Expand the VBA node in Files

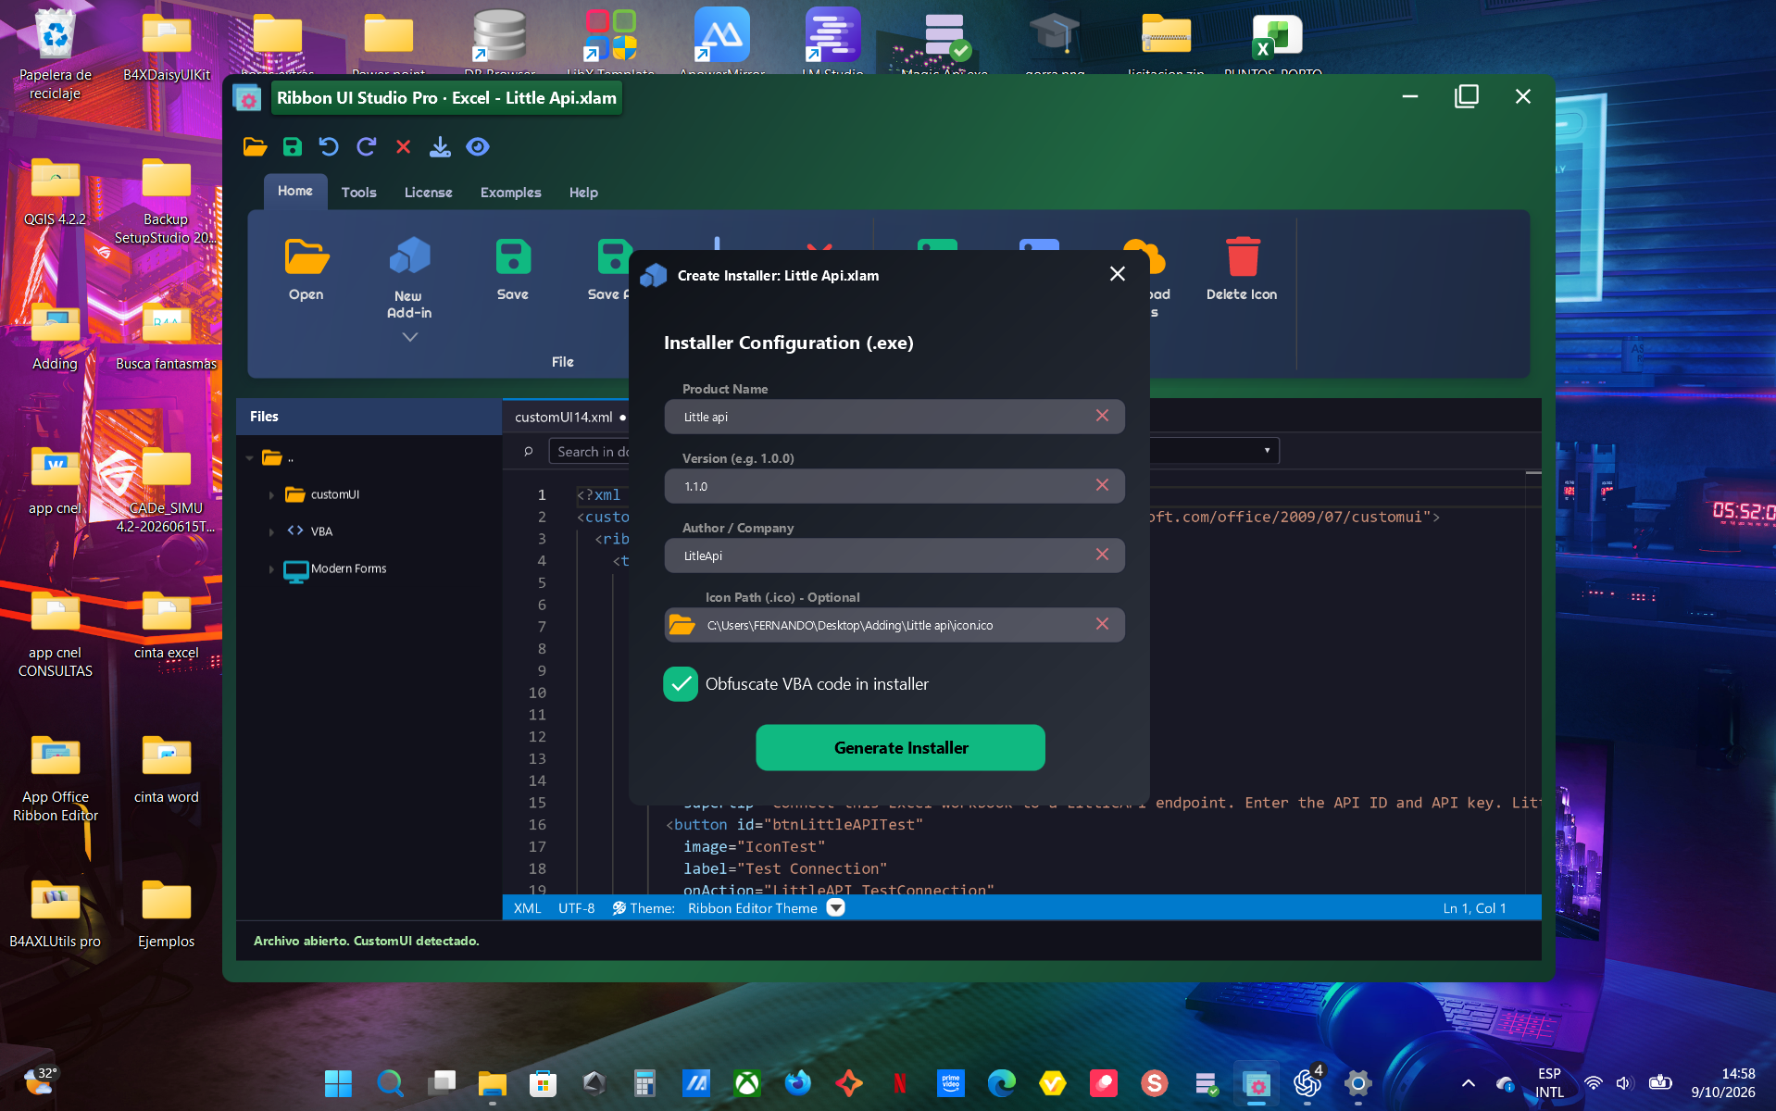coord(271,532)
